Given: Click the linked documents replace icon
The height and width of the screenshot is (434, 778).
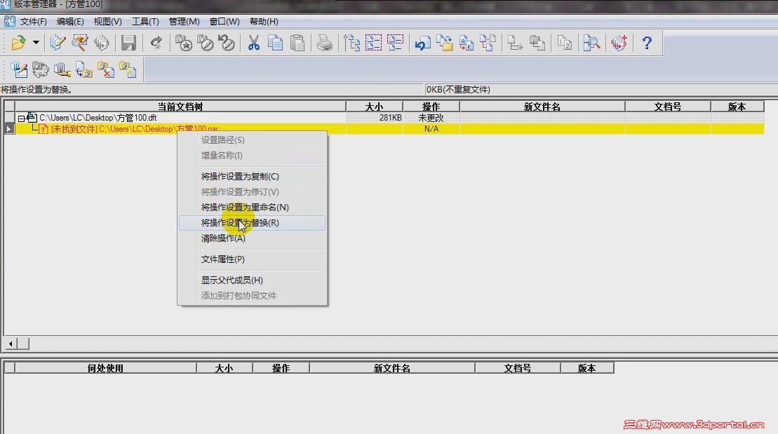Looking at the screenshot, I should 488,43.
